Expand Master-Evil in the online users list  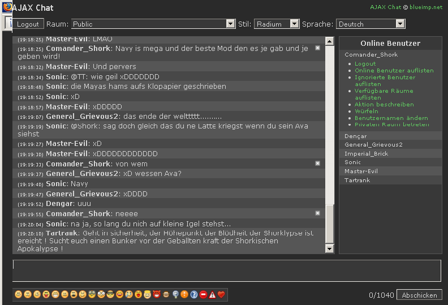tap(361, 171)
